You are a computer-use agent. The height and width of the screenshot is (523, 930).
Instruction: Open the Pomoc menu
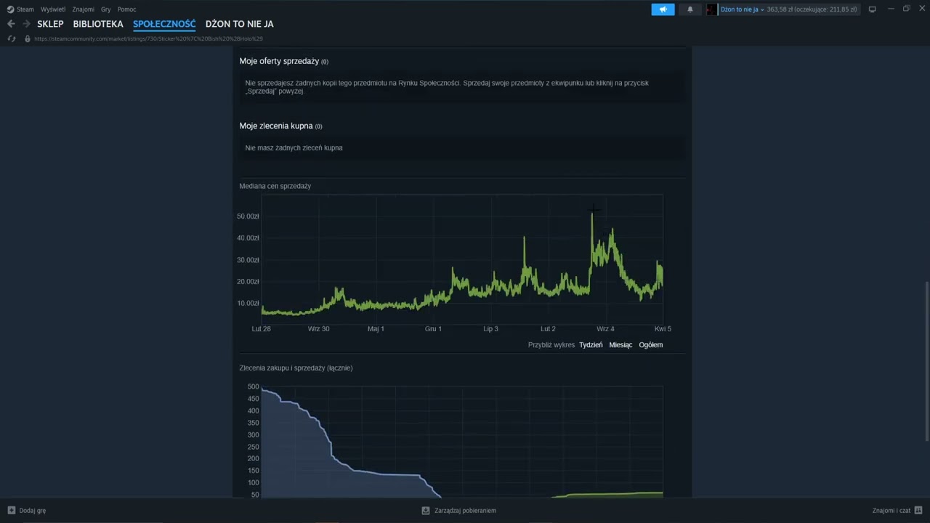(x=127, y=9)
